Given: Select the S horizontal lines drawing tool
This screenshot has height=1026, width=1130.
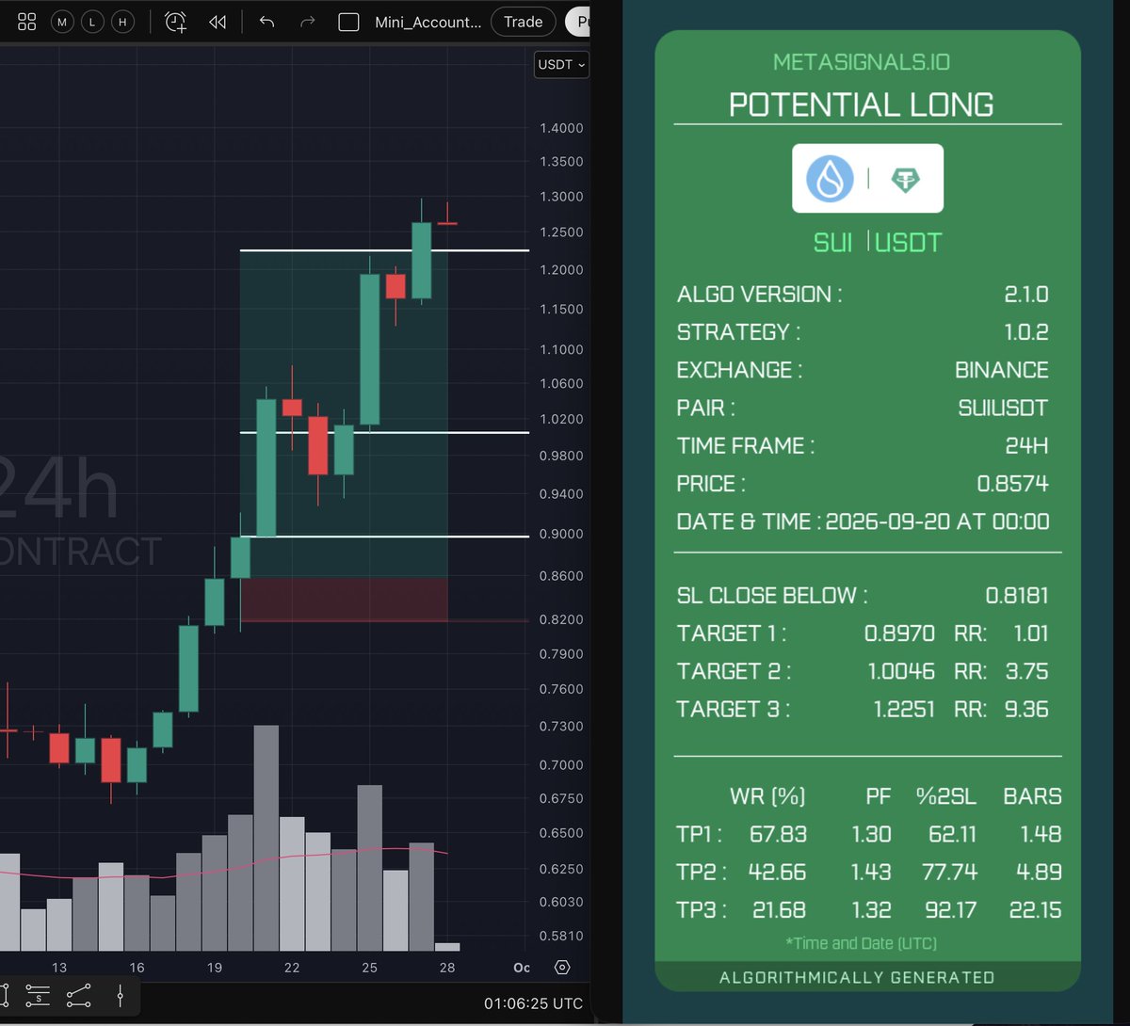Looking at the screenshot, I should point(38,996).
